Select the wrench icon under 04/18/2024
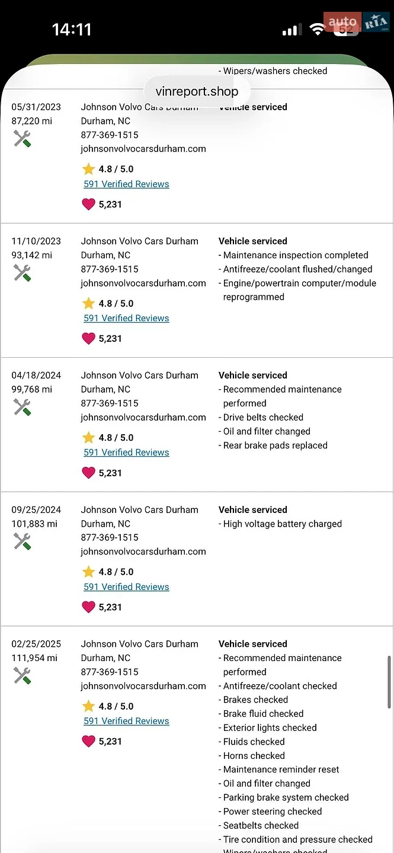 22,407
